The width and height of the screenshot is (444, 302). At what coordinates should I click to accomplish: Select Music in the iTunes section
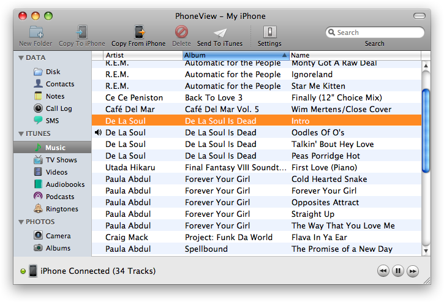tap(52, 147)
